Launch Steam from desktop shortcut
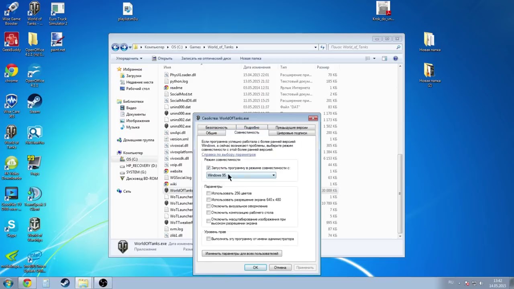Image resolution: width=514 pixels, height=289 pixels. 35,104
